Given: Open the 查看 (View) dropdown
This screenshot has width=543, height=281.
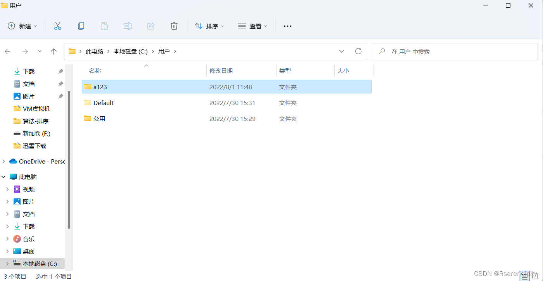Looking at the screenshot, I should (253, 26).
